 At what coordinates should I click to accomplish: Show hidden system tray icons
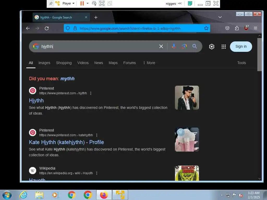[222, 195]
